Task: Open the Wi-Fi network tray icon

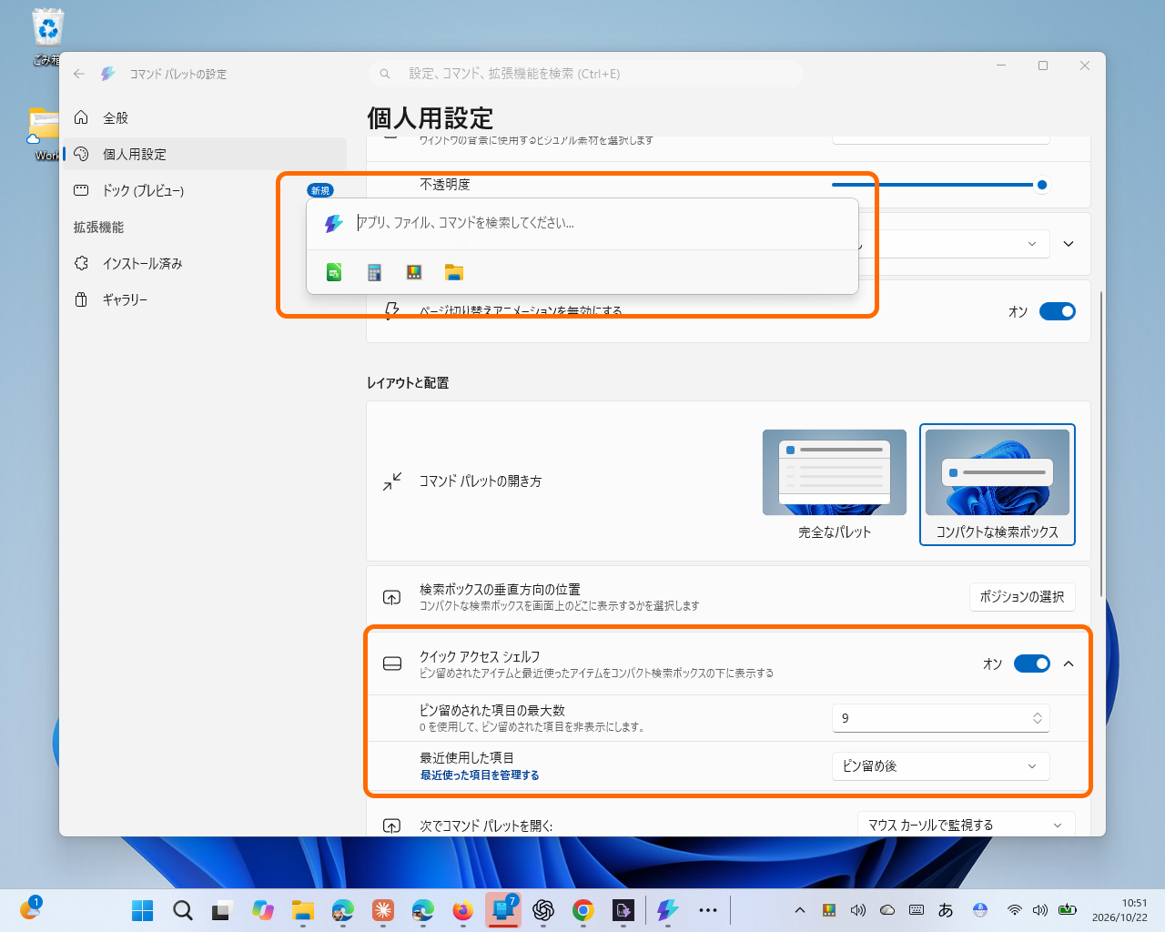Action: point(1014,910)
